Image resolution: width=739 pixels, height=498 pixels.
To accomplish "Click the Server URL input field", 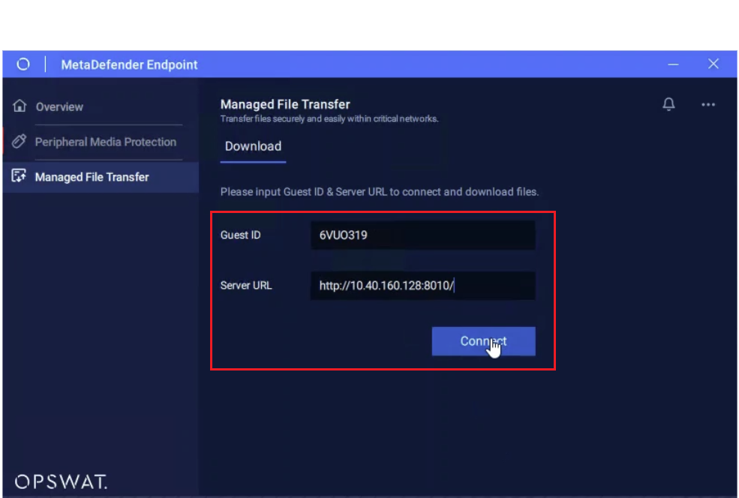I will pos(422,286).
